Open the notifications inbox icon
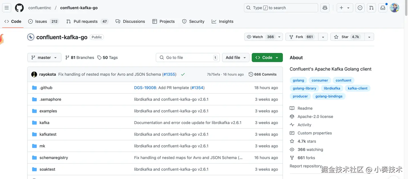Image resolution: width=408 pixels, height=179 pixels. point(383,8)
